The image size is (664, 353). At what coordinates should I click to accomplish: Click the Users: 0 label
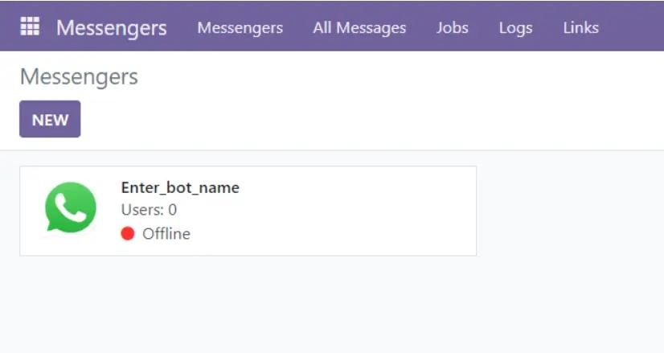(149, 210)
